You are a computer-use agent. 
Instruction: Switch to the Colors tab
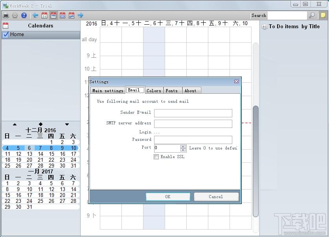pyautogui.click(x=154, y=91)
